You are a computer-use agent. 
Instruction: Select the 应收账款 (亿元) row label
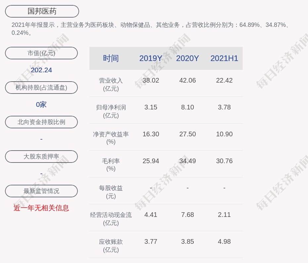[111, 246]
